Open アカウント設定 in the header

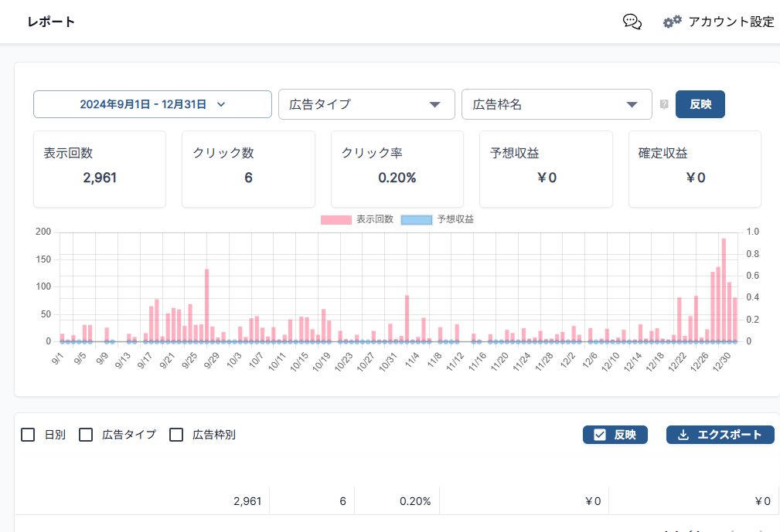pos(731,22)
